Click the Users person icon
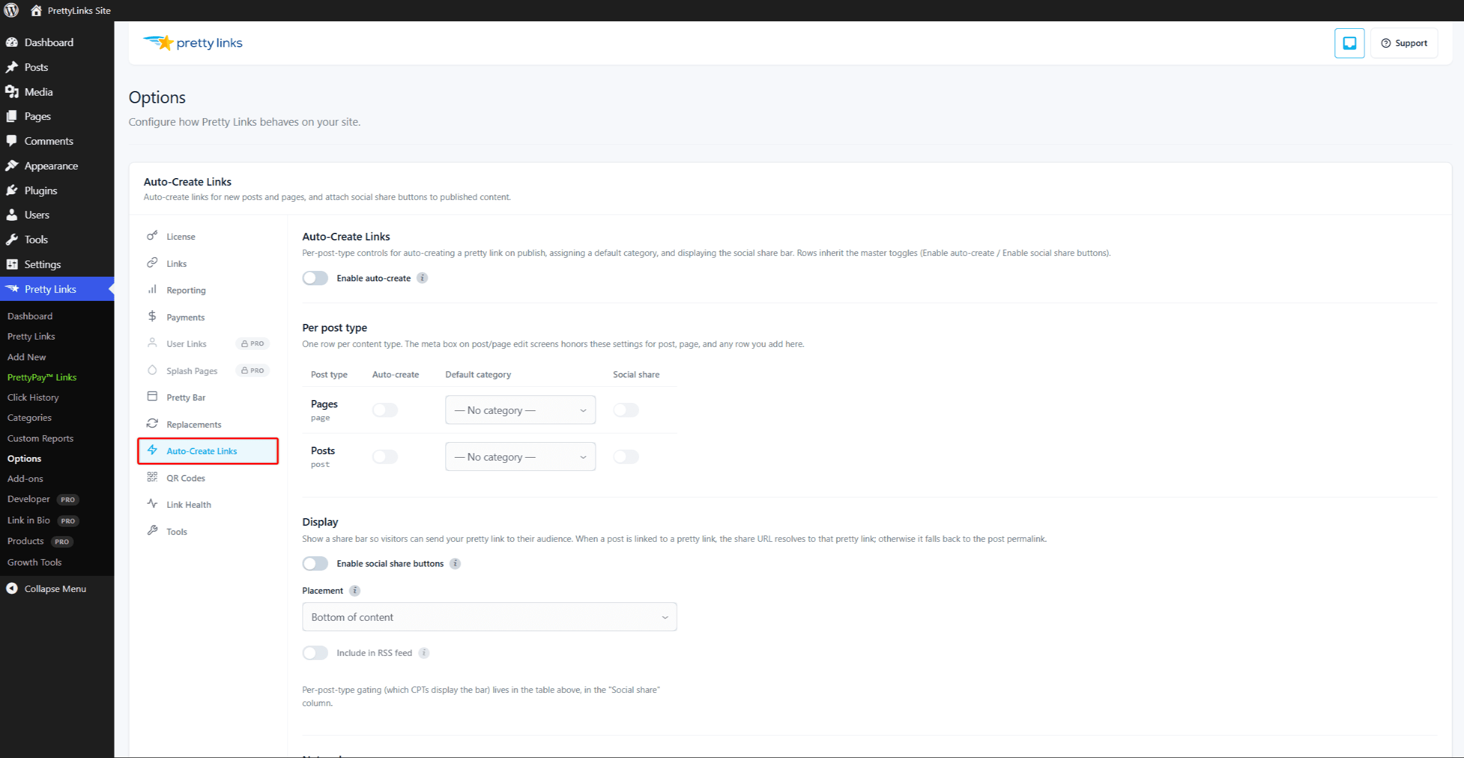1464x758 pixels. click(12, 214)
